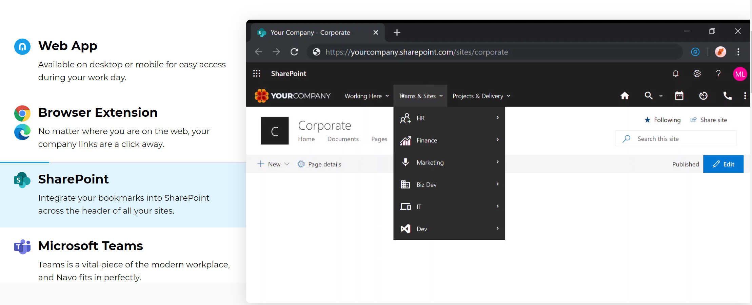Expand the Projects & Delivery menu
The width and height of the screenshot is (752, 305).
[481, 96]
